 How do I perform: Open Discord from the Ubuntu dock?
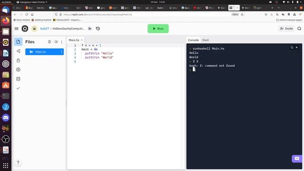point(6,117)
